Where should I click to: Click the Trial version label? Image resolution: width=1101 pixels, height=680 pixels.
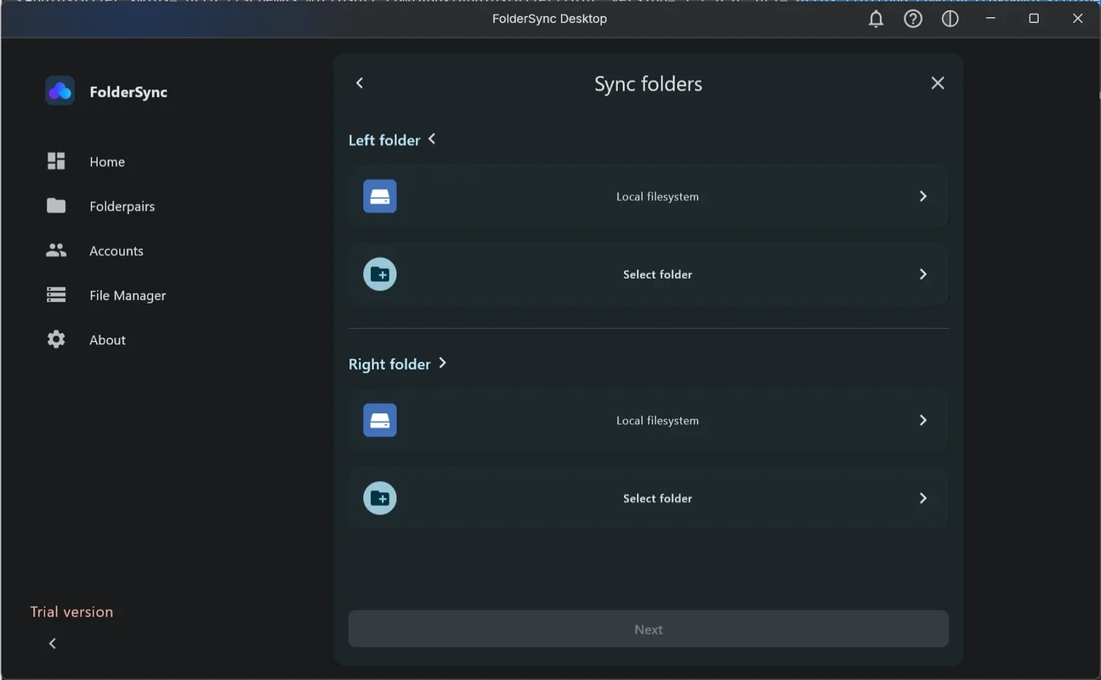click(x=71, y=612)
